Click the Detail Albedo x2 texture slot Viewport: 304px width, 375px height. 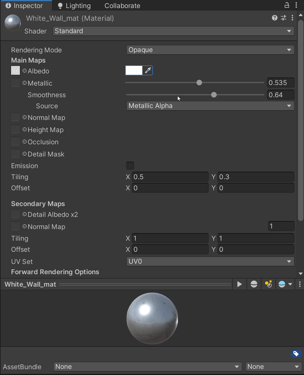tap(15, 214)
